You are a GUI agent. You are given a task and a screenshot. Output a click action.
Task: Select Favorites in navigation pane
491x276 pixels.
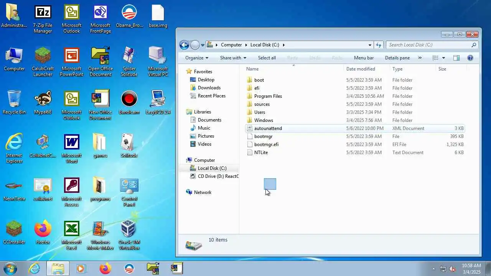[x=203, y=72]
